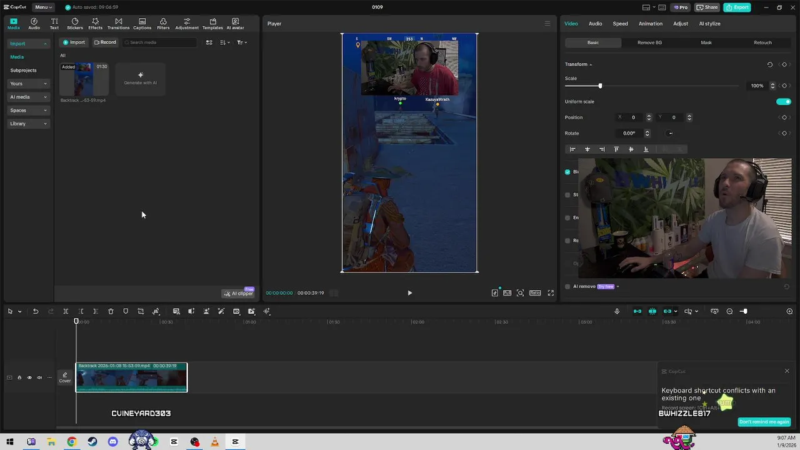Toggle main track magnet in timeline
800x450 pixels.
[x=637, y=311]
